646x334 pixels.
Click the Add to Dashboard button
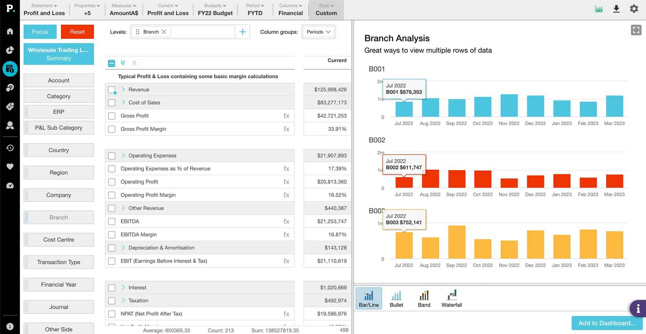(x=607, y=323)
